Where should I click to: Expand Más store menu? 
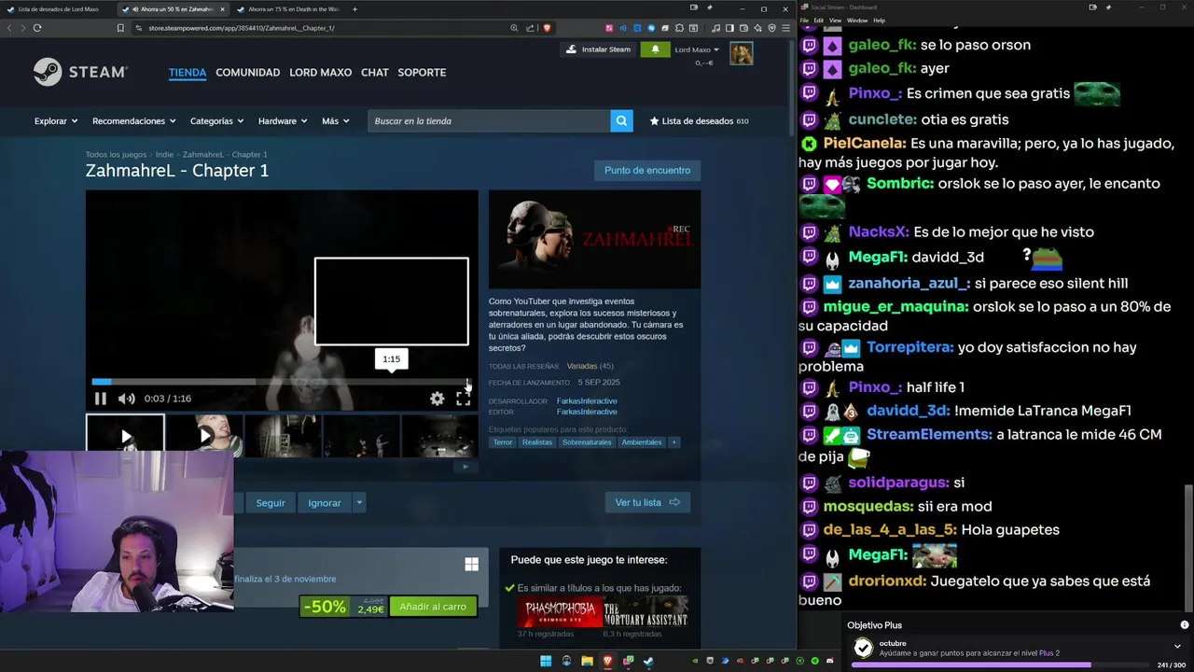[x=336, y=120]
